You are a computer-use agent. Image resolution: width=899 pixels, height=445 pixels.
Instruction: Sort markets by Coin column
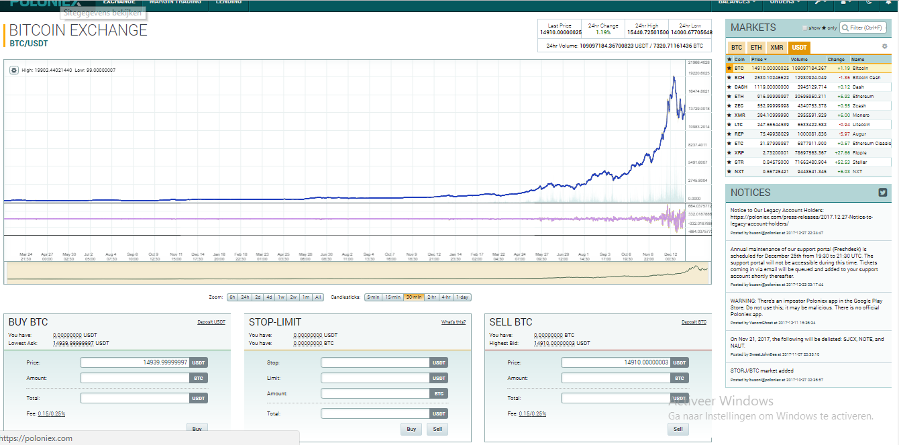tap(739, 59)
